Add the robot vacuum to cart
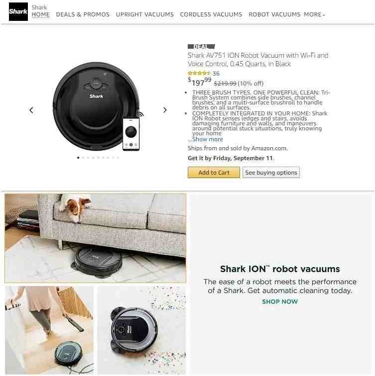Viewport: 375px width, 376px height. [x=214, y=173]
